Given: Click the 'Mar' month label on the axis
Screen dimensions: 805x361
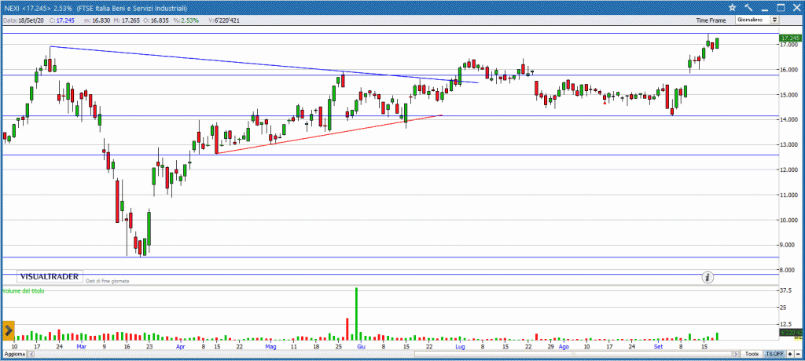Looking at the screenshot, I should (82, 347).
